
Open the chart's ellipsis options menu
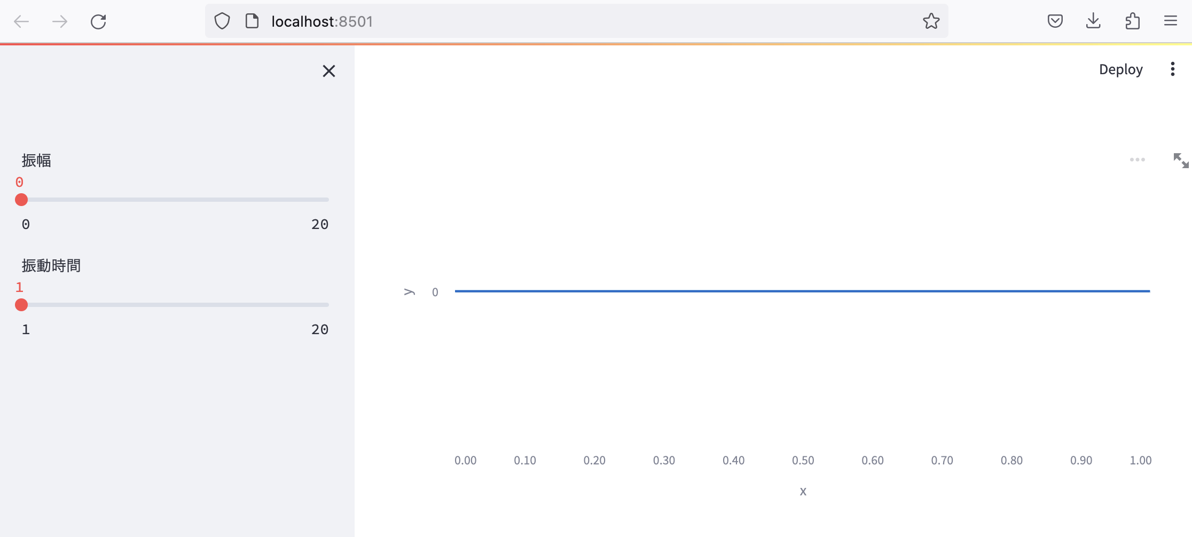tap(1137, 160)
